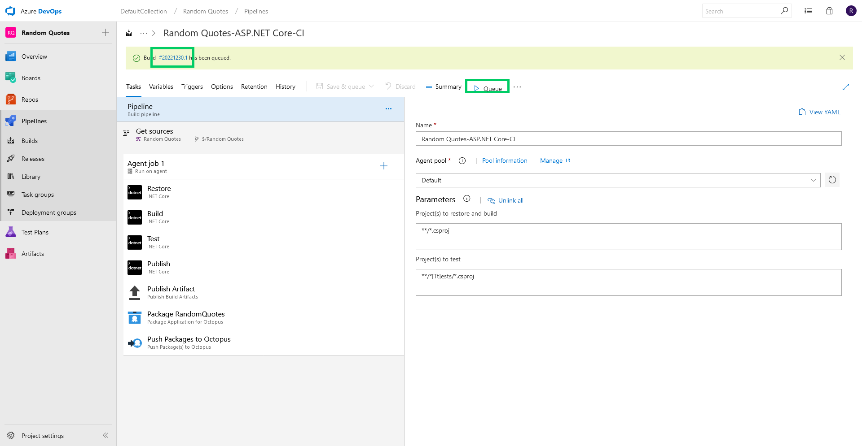Show Parameters info tooltip icon
This screenshot has width=862, height=446.
point(467,199)
